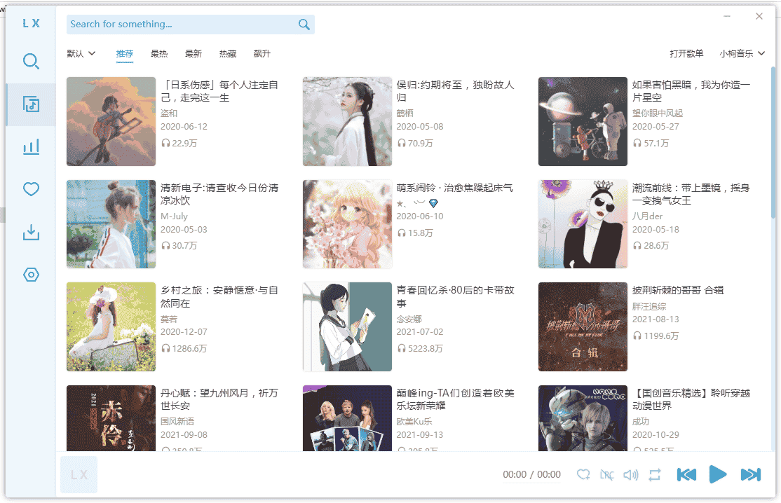The width and height of the screenshot is (781, 503).
Task: Open the song list page sidebar icon
Action: (x=31, y=104)
